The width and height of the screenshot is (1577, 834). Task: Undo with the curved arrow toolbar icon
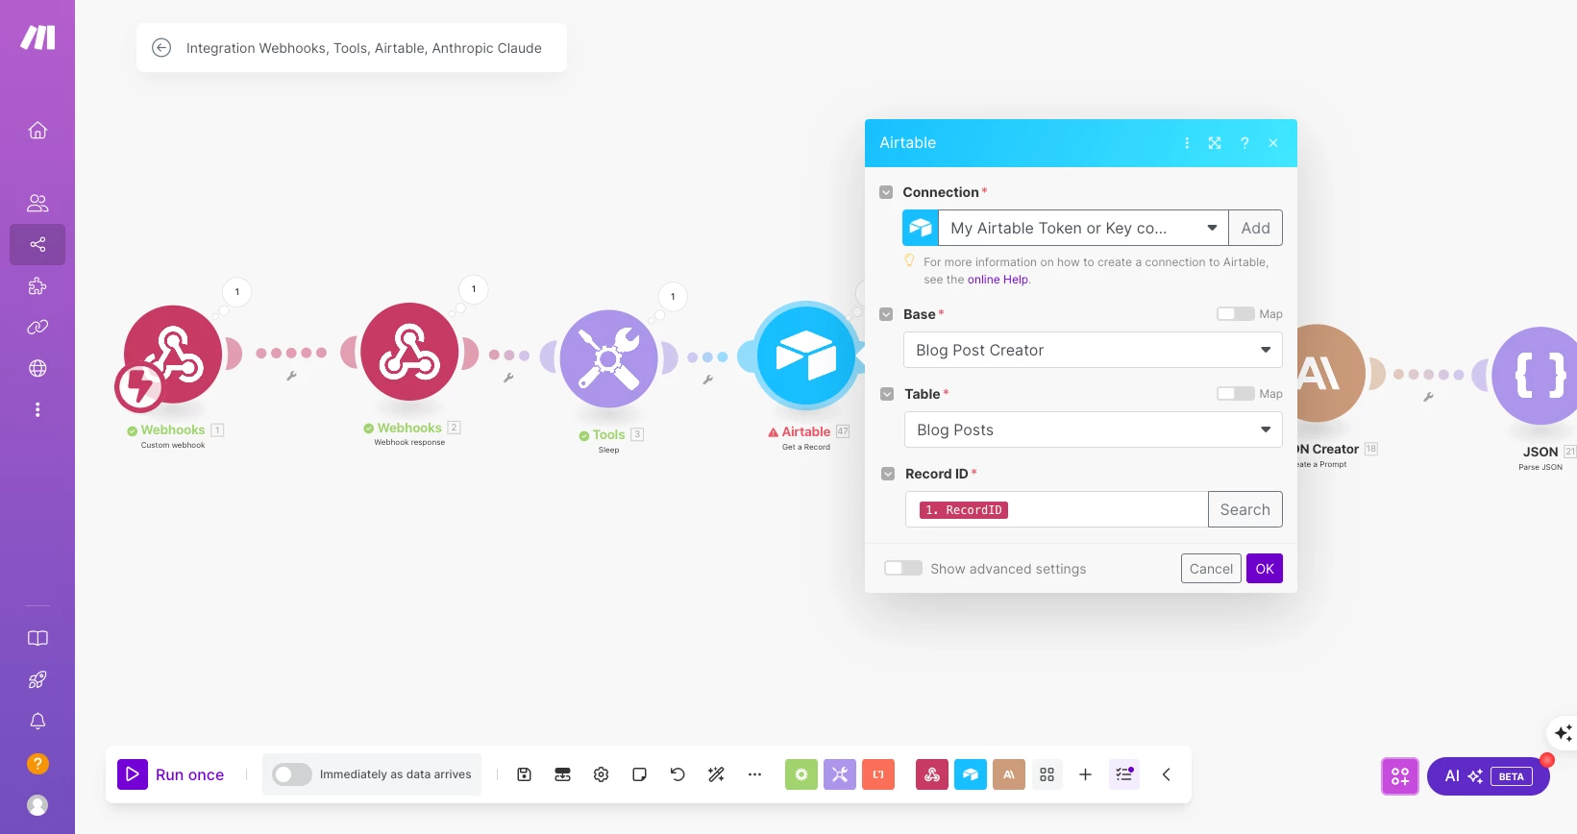678,774
